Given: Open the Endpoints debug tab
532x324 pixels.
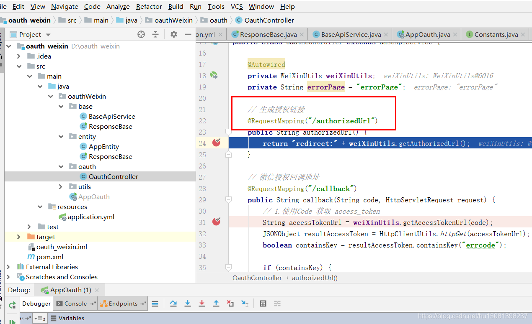Looking at the screenshot, I should coord(123,304).
